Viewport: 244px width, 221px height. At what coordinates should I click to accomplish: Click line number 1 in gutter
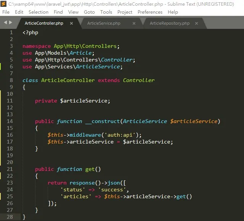(x=11, y=32)
